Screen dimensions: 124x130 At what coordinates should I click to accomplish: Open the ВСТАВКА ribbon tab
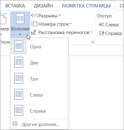[15, 6]
